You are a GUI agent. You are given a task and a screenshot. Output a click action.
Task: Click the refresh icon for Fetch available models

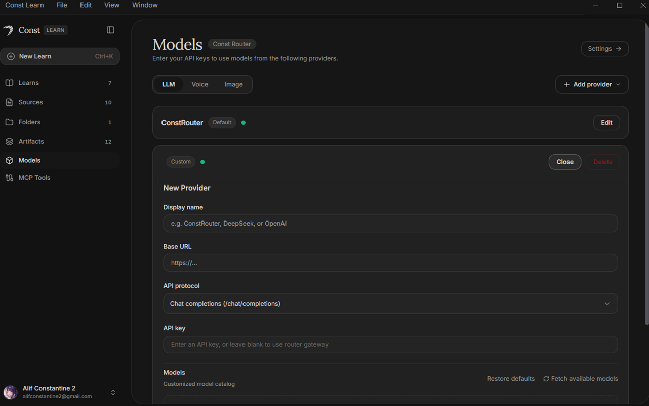[546, 379]
